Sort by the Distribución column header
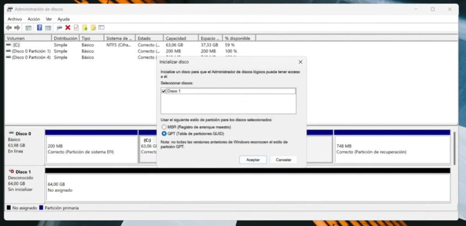Viewport: 466px width, 226px height. click(x=66, y=38)
